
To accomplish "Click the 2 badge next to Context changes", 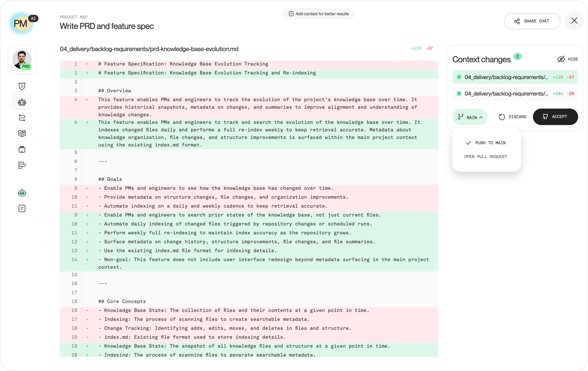I will click(517, 56).
